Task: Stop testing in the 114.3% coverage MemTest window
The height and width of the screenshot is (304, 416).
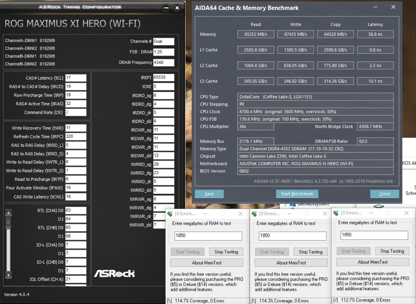Action: tap(311, 252)
